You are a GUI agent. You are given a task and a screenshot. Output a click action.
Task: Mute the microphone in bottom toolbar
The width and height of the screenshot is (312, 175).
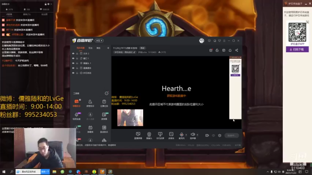(x=181, y=135)
